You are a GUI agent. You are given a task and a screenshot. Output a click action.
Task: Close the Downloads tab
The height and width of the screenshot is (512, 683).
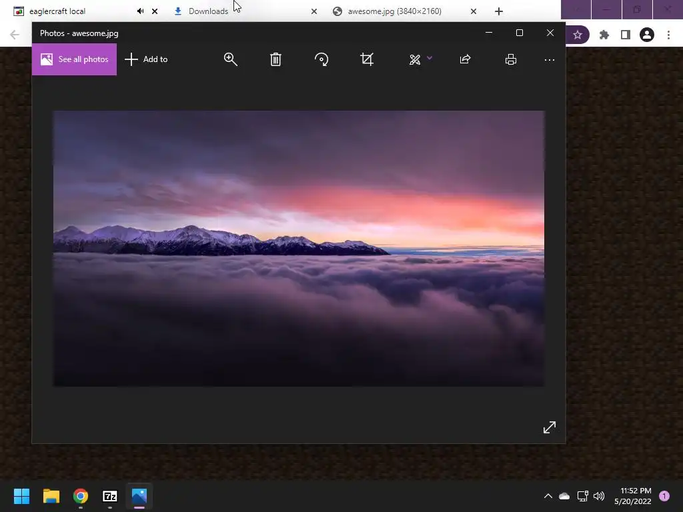click(x=314, y=11)
